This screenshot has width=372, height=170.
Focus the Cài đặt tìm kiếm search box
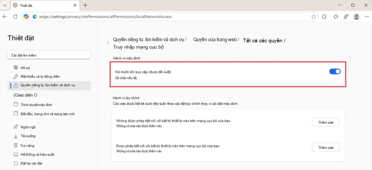tap(49, 55)
